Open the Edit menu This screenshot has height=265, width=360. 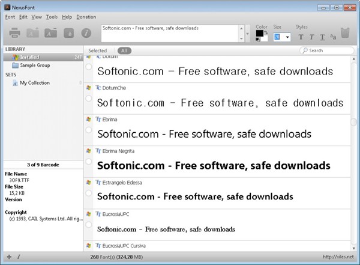[x=23, y=17]
